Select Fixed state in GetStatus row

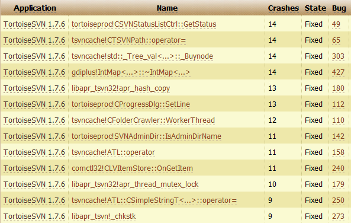[x=314, y=24]
